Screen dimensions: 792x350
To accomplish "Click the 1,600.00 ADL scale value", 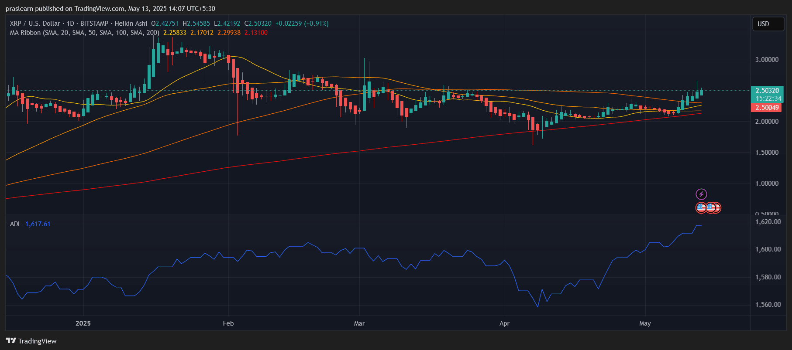I will pyautogui.click(x=768, y=249).
